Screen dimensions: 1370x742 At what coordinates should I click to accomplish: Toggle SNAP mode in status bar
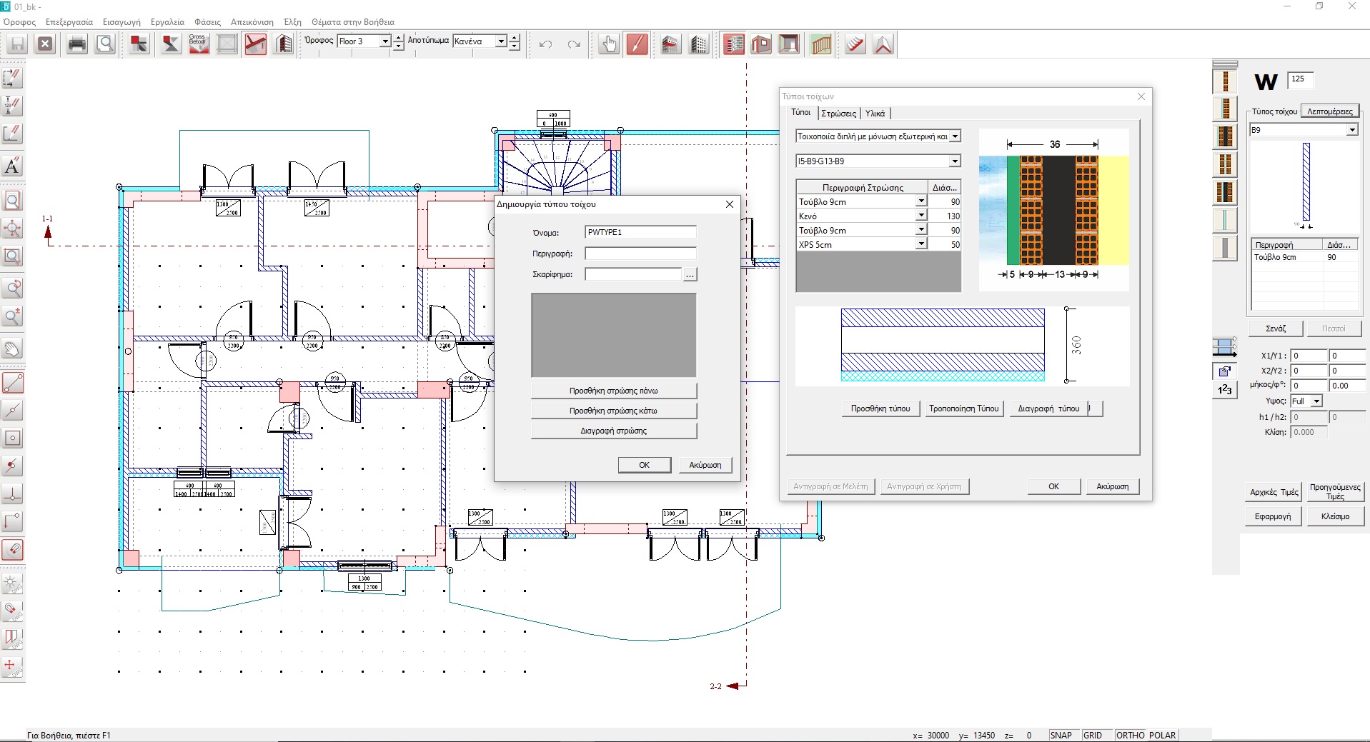click(1061, 735)
